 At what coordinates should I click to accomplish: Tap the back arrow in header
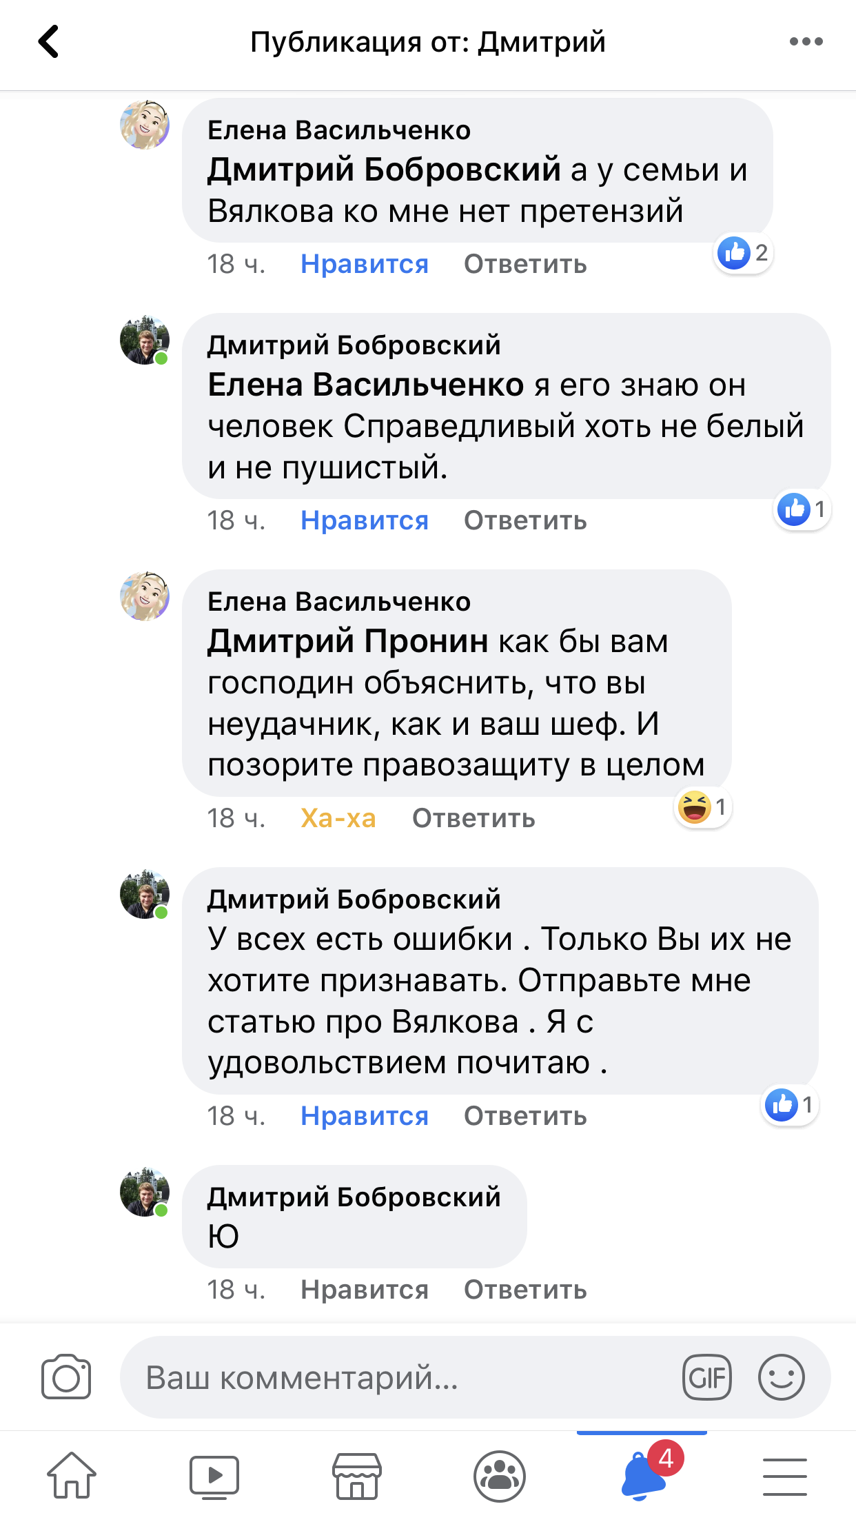pyautogui.click(x=48, y=42)
